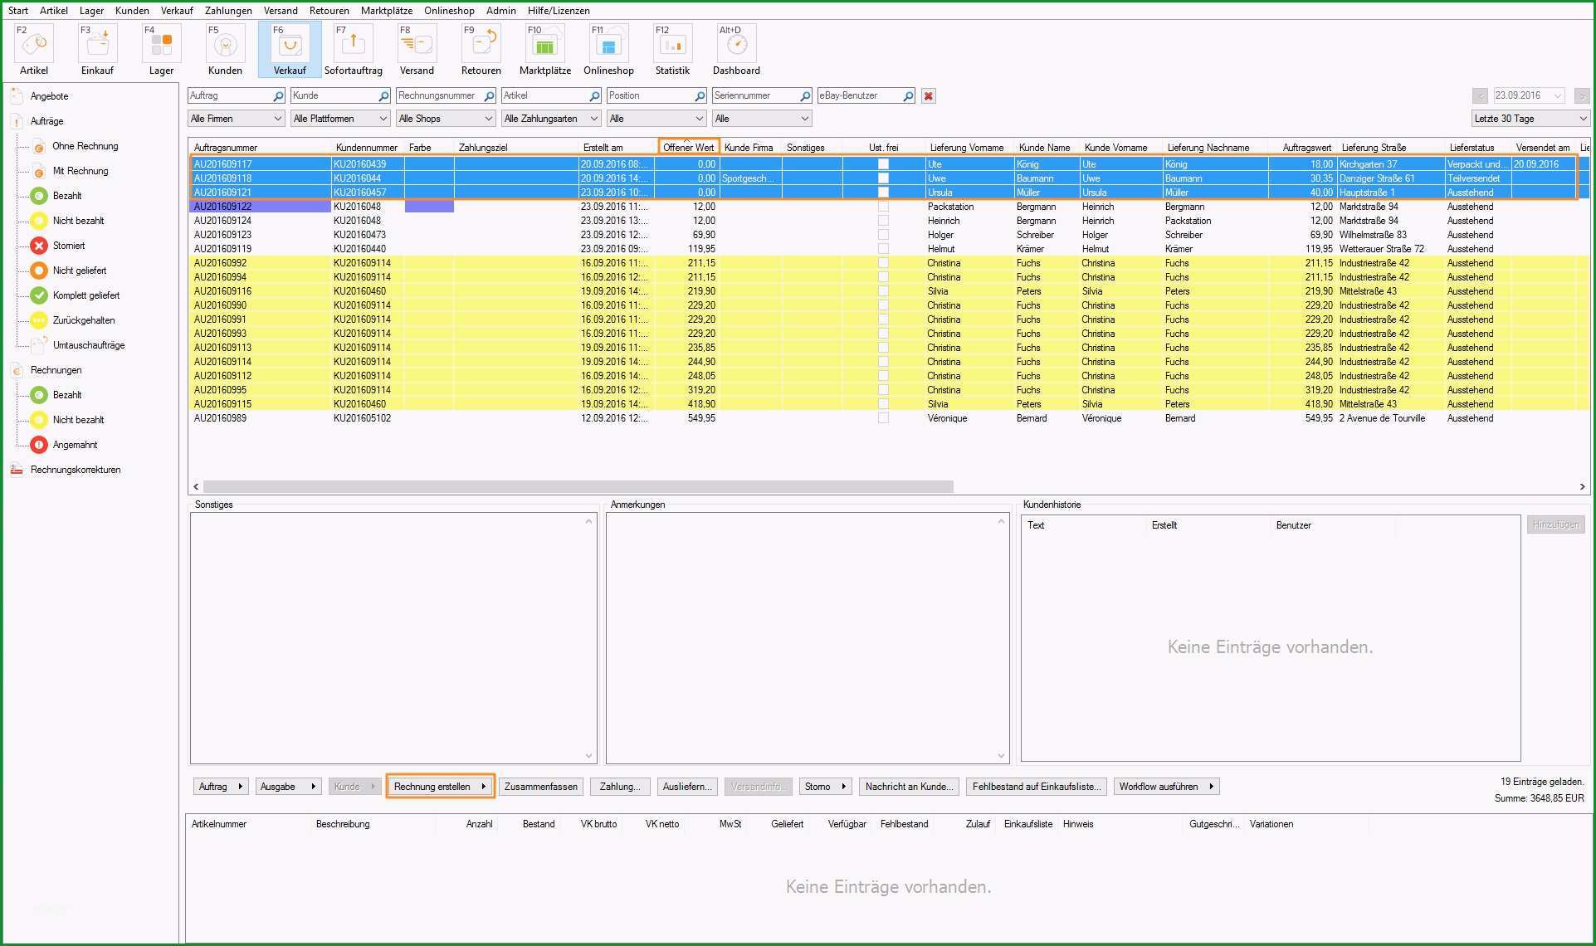Click Nachricht an Kunde... button

click(909, 787)
